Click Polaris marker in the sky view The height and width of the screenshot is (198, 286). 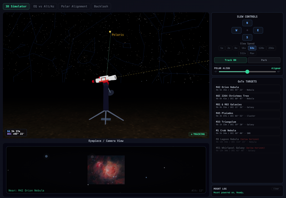click(x=110, y=32)
